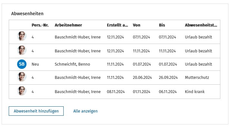
Task: Sort by the Bis column header
Action: coord(162,25)
